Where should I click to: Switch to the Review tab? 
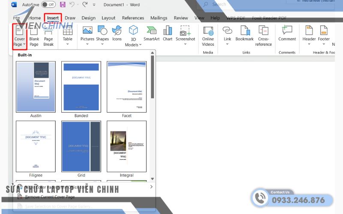point(181,18)
